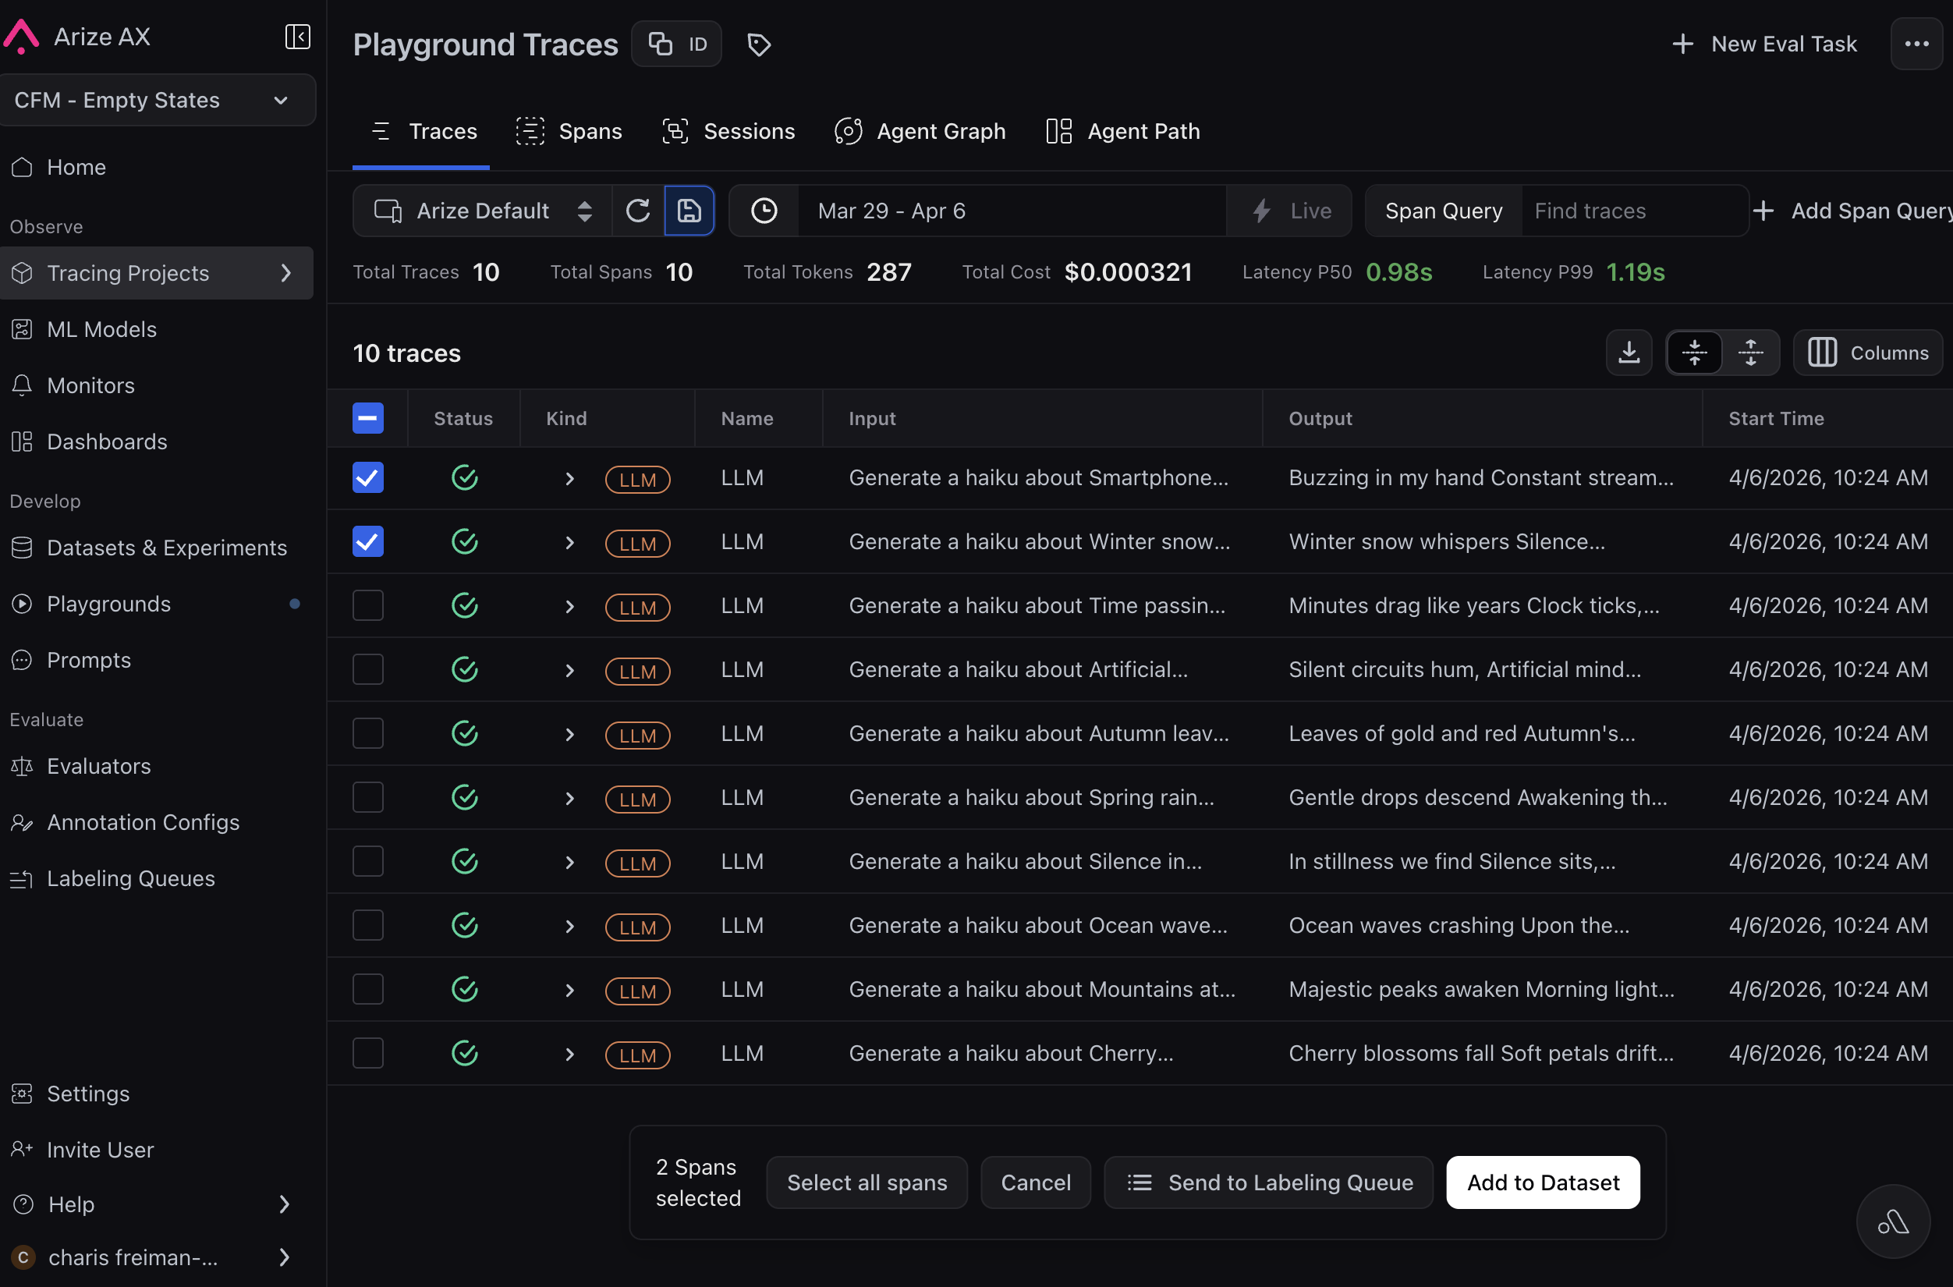Screen dimensions: 1953x1287
Task: Check the Spring rain haiku trace
Action: (x=367, y=797)
